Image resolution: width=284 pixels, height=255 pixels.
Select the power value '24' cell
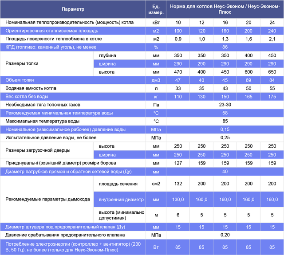[x=272, y=23]
